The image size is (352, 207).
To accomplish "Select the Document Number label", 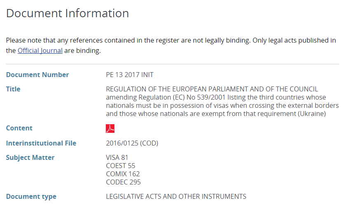I will [x=37, y=75].
